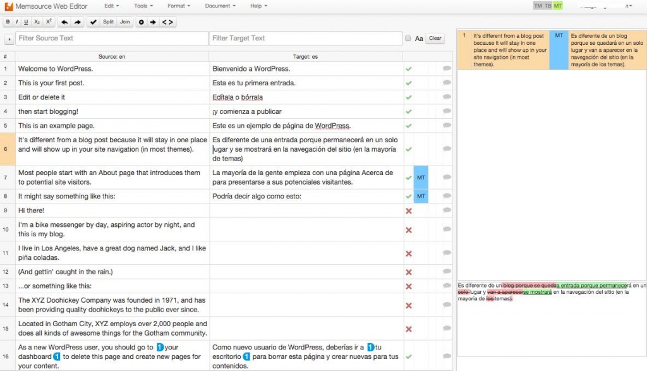Click MT badge on segment 8
The width and height of the screenshot is (647, 371).
pyautogui.click(x=421, y=196)
